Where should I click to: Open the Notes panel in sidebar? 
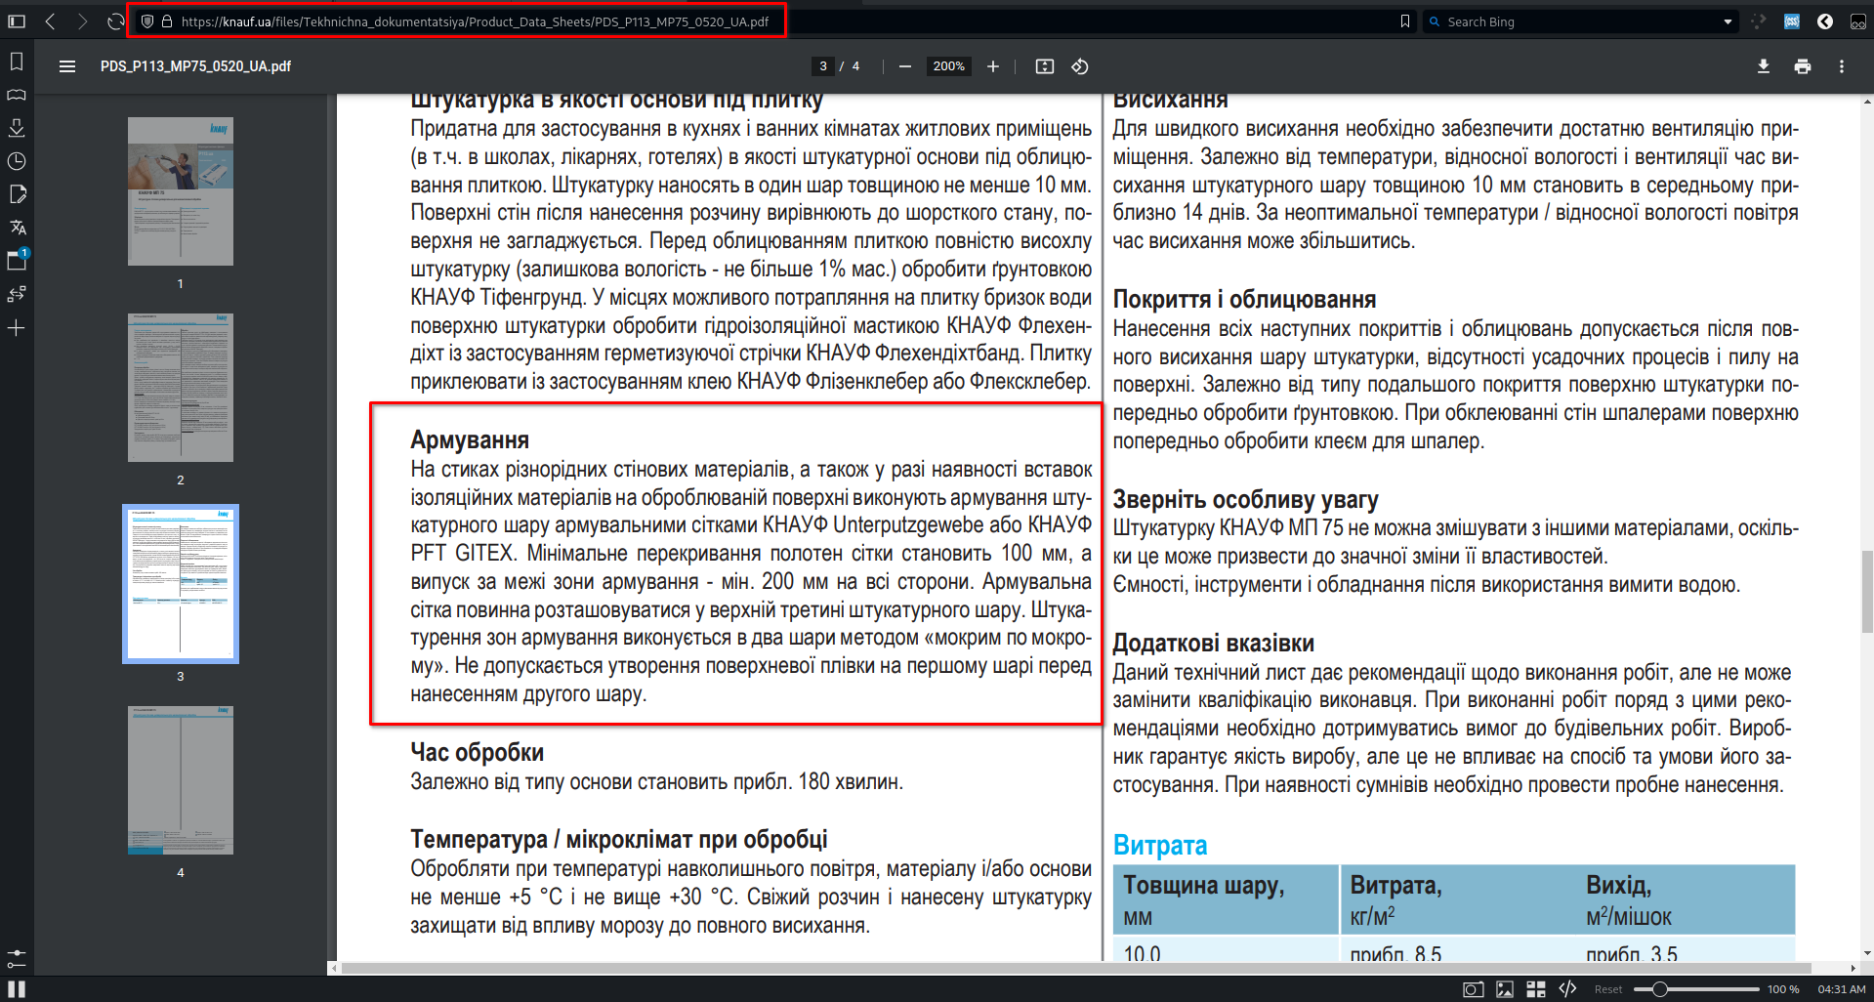coord(17,194)
